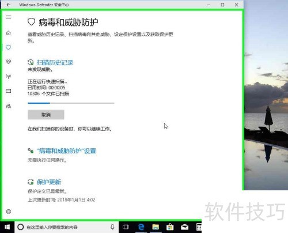This screenshot has height=233, width=288.
Task: Open the Windows Start button
Action: pos(7,227)
